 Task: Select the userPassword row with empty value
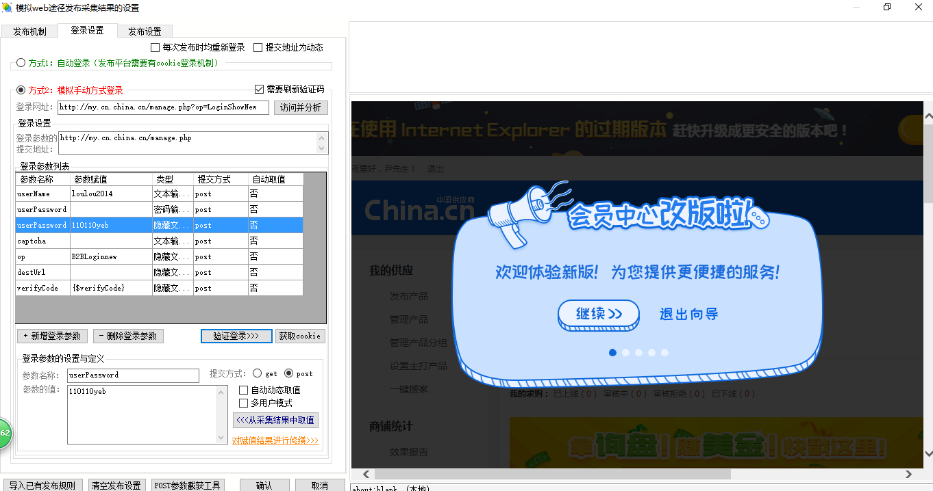pos(159,209)
